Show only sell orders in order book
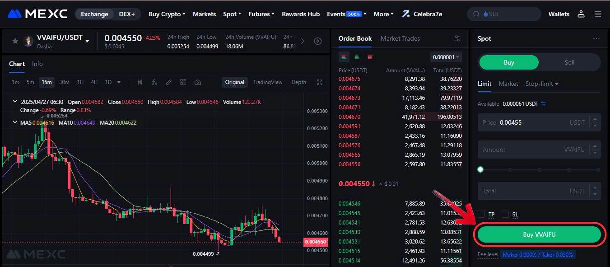The image size is (610, 267). 370,57
